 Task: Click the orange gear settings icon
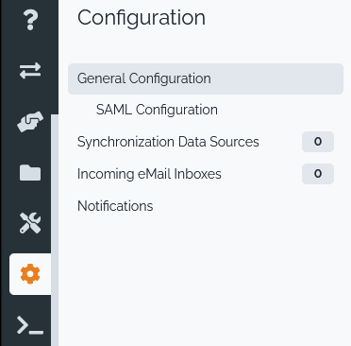[30, 274]
